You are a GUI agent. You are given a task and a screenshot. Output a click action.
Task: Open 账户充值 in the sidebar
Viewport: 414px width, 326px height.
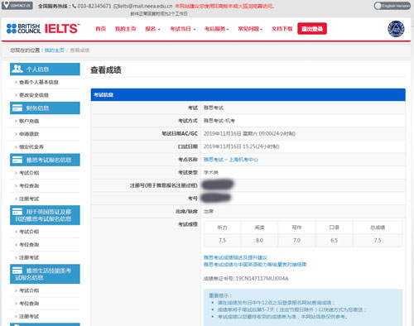tap(29, 121)
